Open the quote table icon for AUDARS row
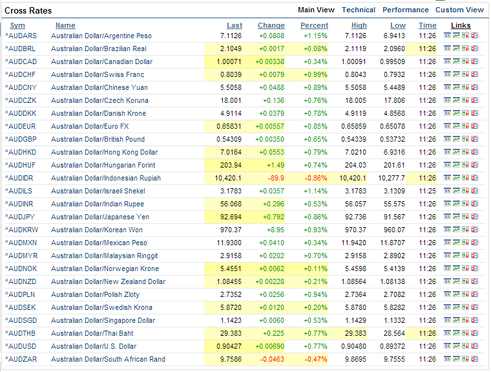 [x=447, y=36]
